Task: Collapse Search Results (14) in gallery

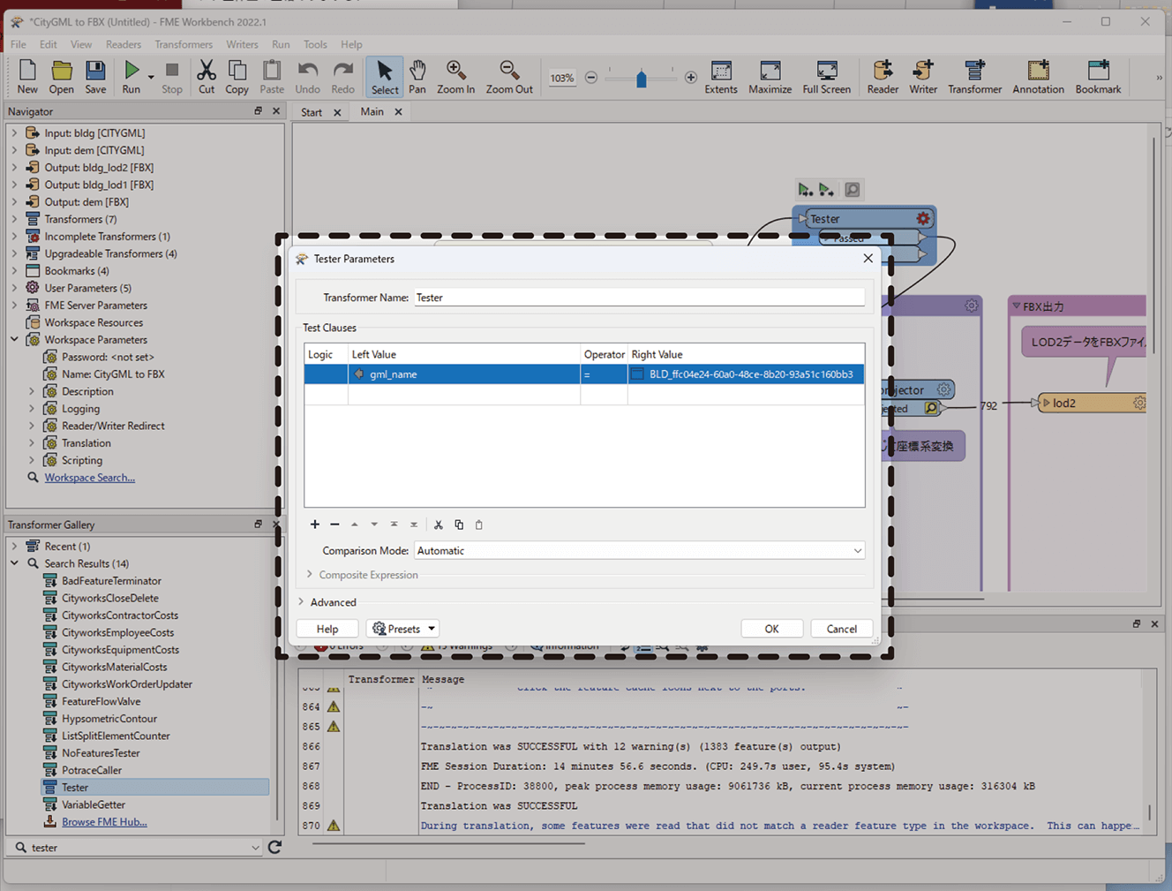Action: [14, 563]
